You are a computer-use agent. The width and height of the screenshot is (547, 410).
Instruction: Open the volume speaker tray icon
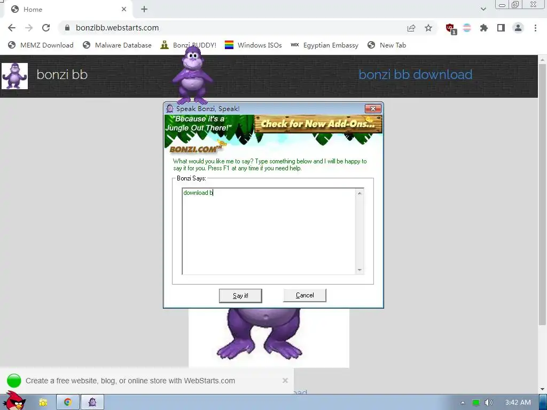489,403
